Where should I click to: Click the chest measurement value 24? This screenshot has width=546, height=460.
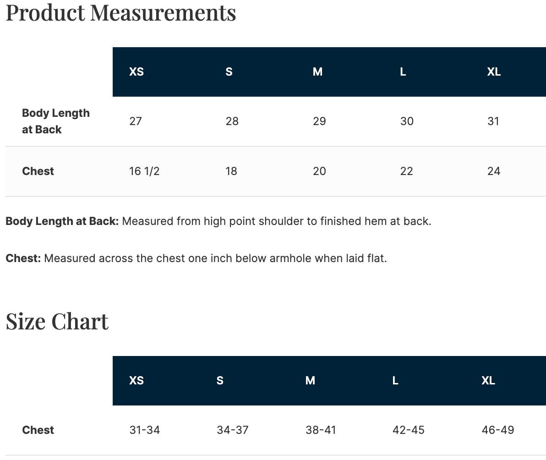click(x=494, y=171)
